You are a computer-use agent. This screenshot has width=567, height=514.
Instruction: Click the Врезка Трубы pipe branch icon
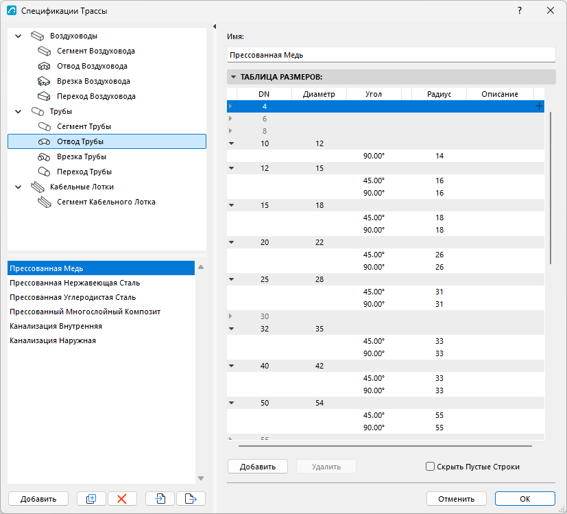(44, 156)
